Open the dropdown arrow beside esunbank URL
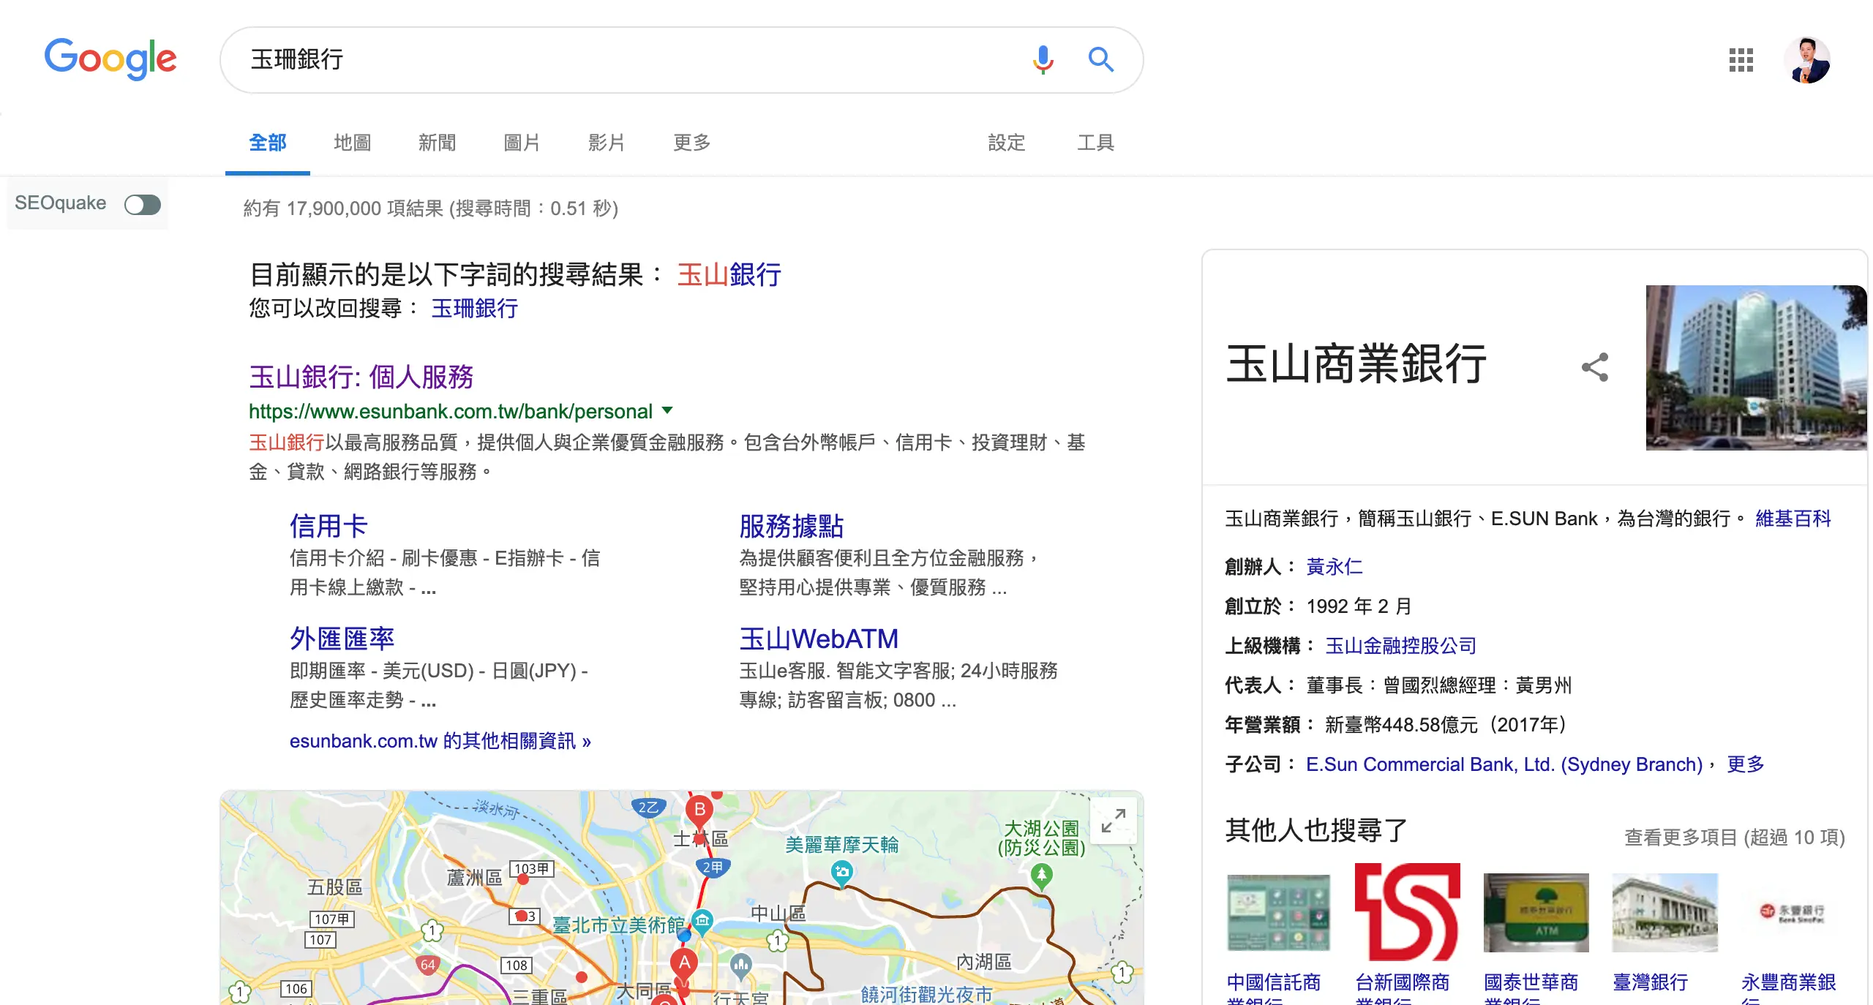This screenshot has height=1005, width=1873. 667,410
